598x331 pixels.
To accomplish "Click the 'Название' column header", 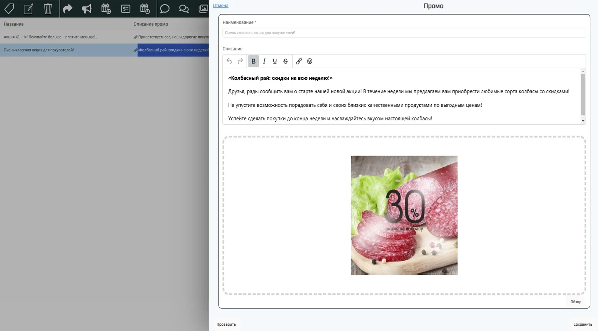I will [x=14, y=24].
